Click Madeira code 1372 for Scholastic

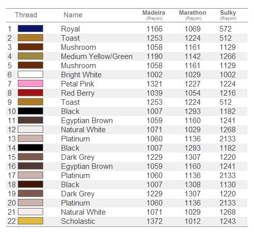tap(154, 221)
